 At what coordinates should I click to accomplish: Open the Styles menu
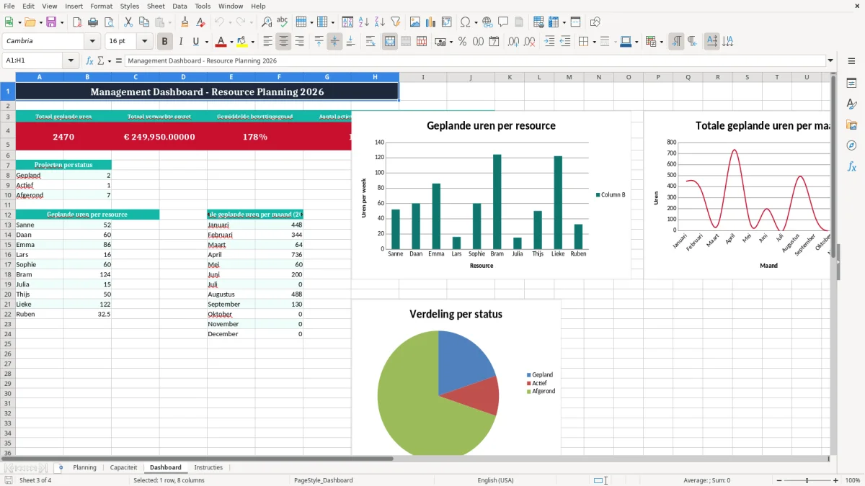[130, 6]
